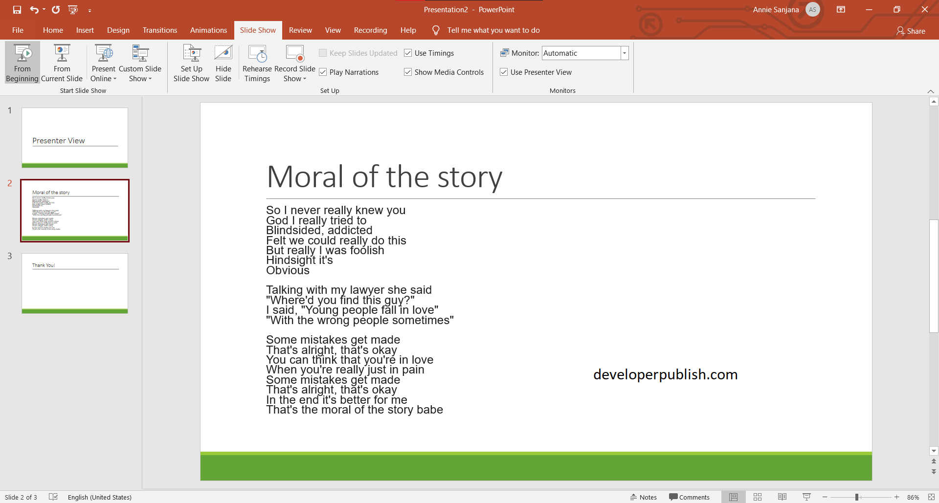
Task: Select the Thank You slide thumbnail
Action: point(74,283)
